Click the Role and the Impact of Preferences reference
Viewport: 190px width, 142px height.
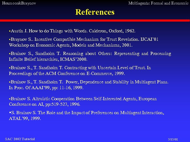(x=87, y=113)
